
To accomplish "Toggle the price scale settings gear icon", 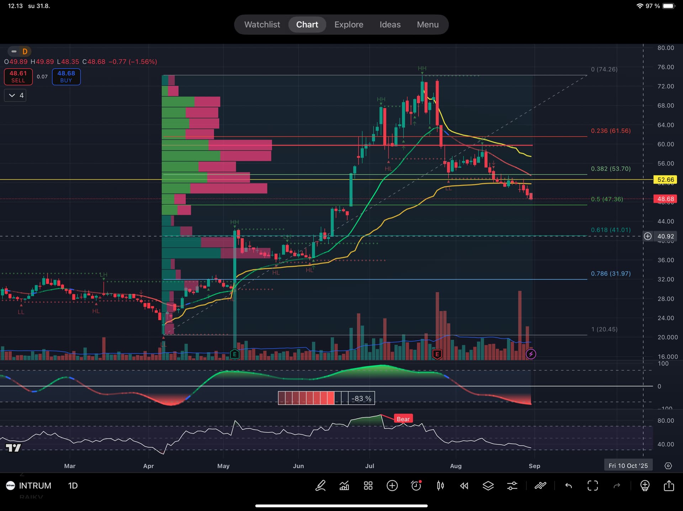I will [x=668, y=466].
